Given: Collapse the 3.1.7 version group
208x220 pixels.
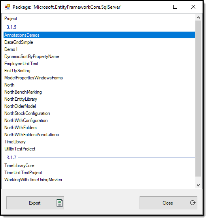Looking at the screenshot, I should coord(11,158).
